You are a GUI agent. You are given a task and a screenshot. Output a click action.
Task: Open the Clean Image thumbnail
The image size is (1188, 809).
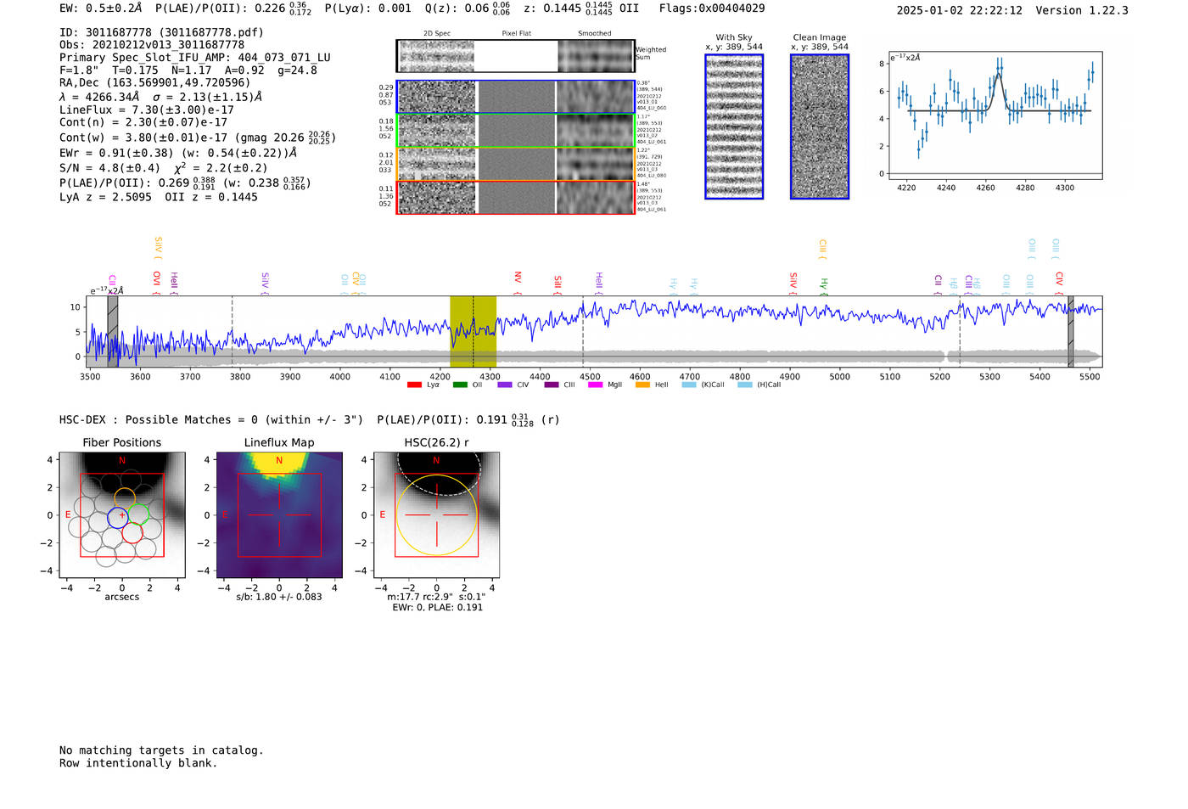(820, 126)
